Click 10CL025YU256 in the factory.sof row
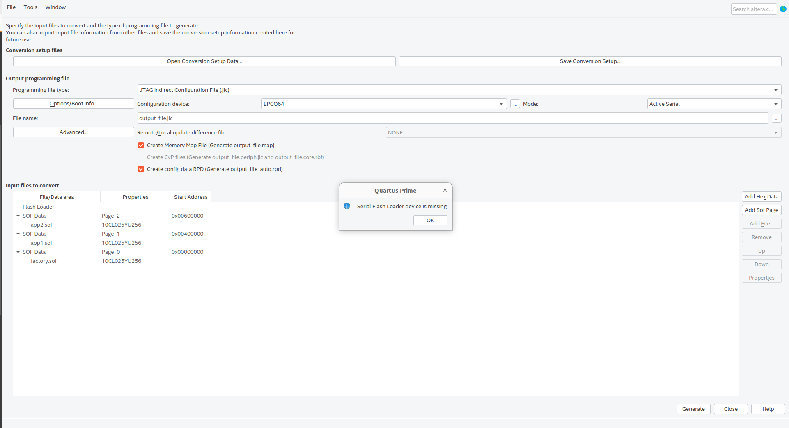Viewport: 789px width, 428px height. click(x=122, y=261)
